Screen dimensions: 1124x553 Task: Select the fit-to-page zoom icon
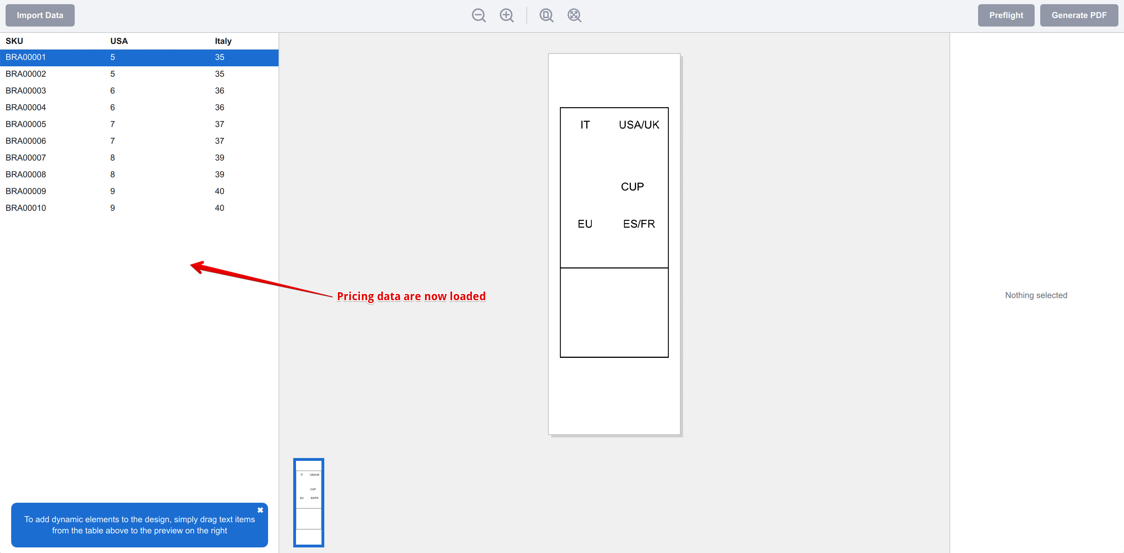pyautogui.click(x=546, y=15)
